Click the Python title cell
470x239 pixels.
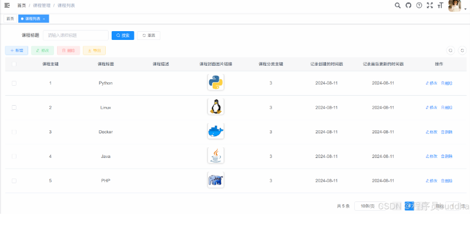106,83
